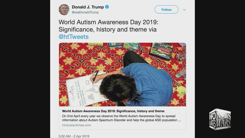
Task: Click the article description text in card
Action: (121, 118)
